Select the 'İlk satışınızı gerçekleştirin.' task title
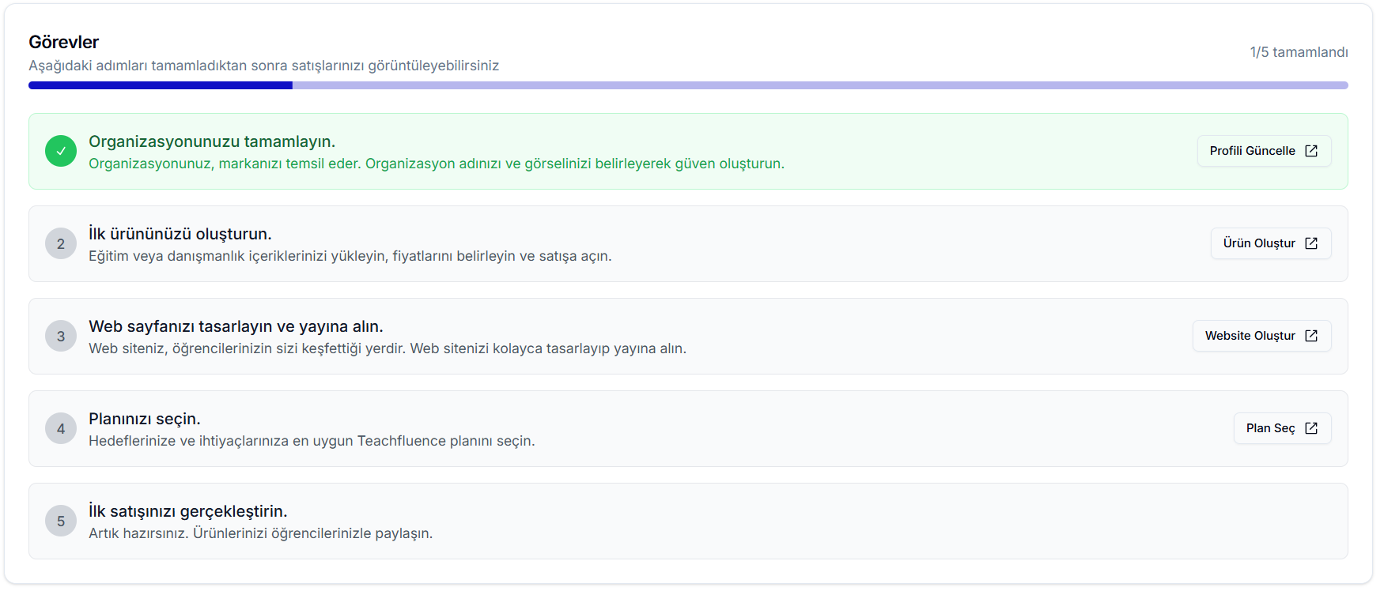The image size is (1384, 591). pyautogui.click(x=188, y=511)
